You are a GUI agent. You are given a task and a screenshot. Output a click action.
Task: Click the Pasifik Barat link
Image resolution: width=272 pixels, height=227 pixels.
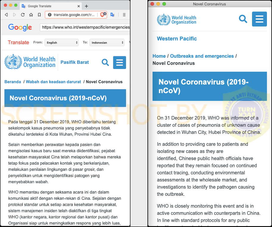click(x=74, y=62)
